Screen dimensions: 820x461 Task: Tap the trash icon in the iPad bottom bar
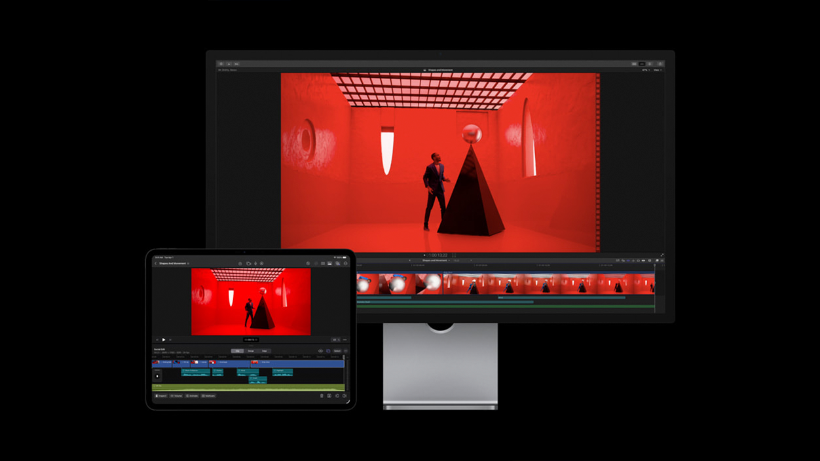coord(322,395)
